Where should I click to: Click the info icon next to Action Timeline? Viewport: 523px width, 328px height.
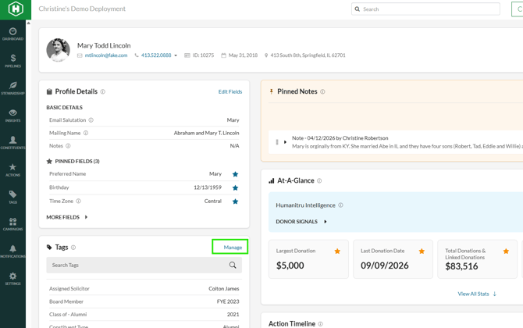pyautogui.click(x=320, y=324)
